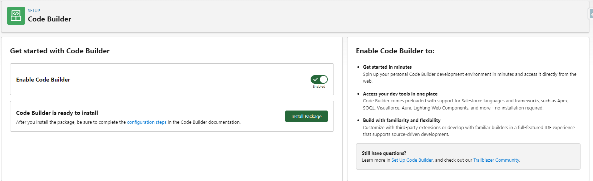Select the Get started in minutes bullet
Image resolution: width=593 pixels, height=181 pixels.
click(x=387, y=67)
